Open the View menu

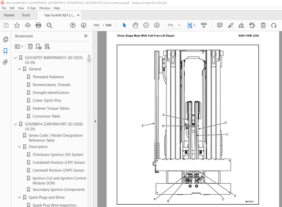(x=21, y=8)
